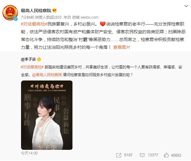Click the 最高人民检察院 avatar emblem

[x=10, y=13]
